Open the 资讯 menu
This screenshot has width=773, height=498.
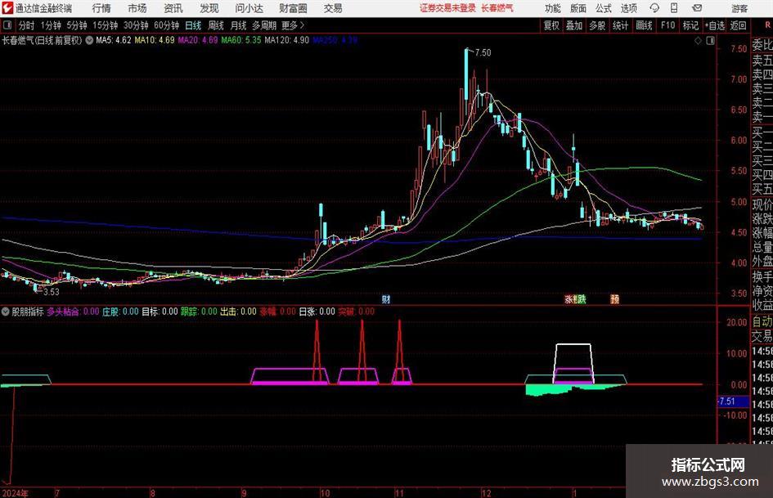pyautogui.click(x=173, y=8)
